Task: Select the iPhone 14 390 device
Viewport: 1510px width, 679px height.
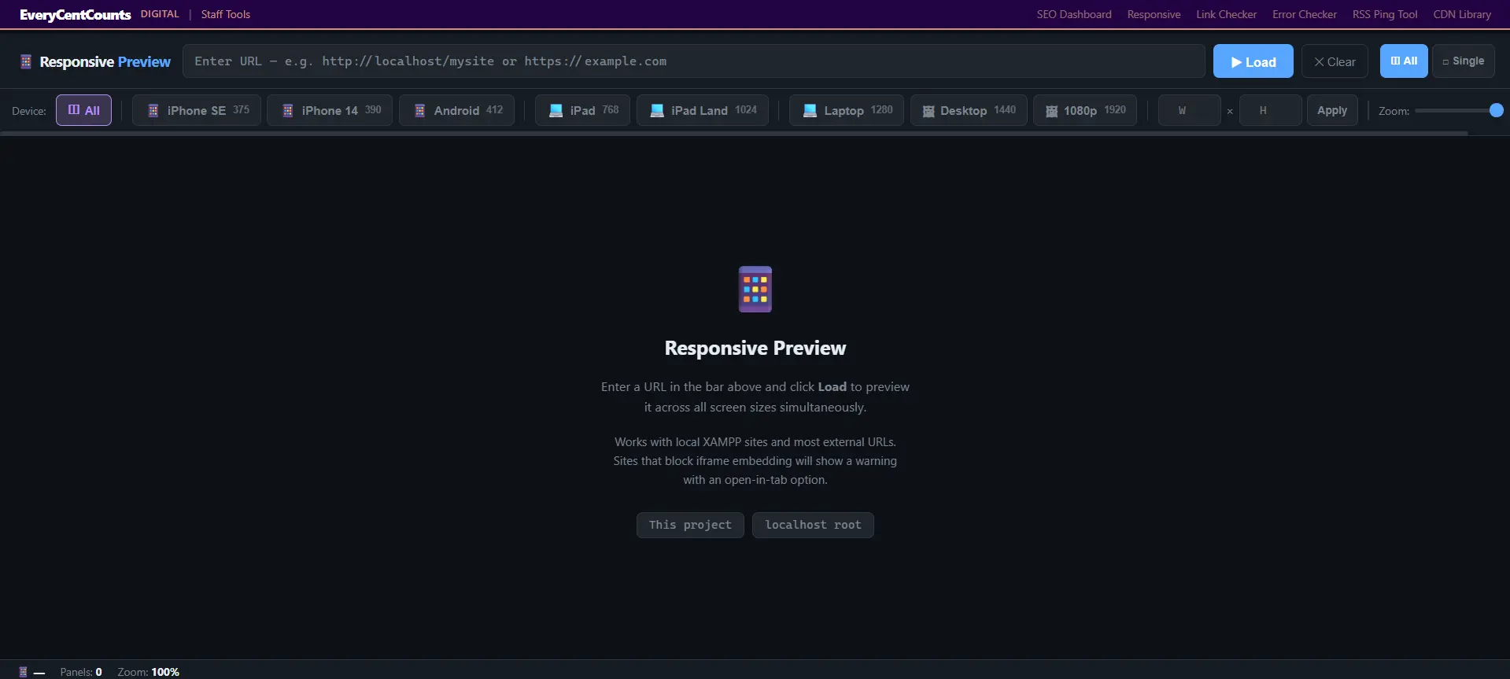Action: [329, 110]
